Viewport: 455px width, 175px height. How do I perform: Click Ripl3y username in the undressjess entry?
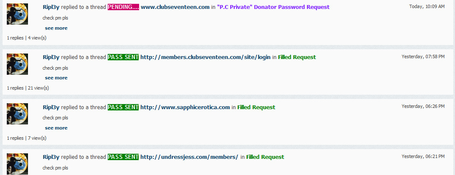pyautogui.click(x=51, y=157)
